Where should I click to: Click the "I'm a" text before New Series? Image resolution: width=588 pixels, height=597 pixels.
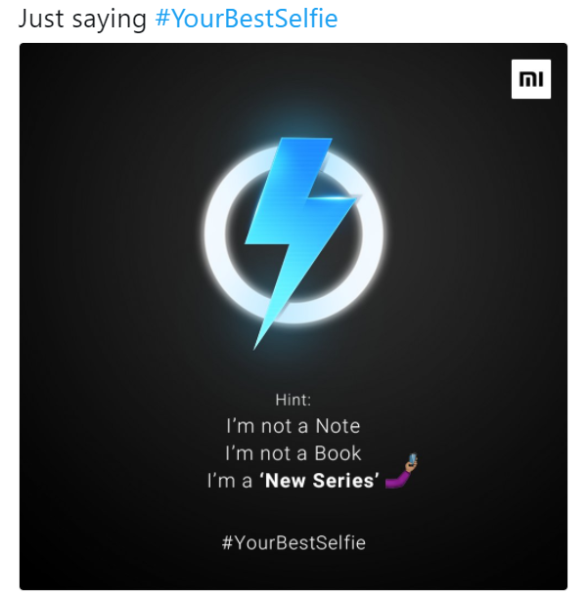coord(230,480)
